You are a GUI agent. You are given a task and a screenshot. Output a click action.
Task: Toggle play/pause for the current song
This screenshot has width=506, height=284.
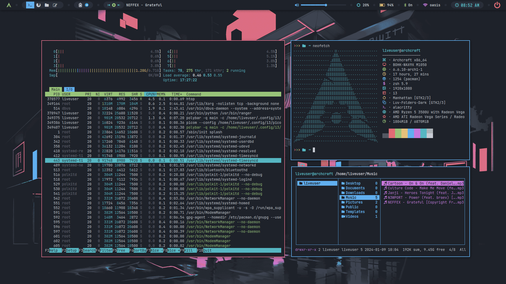[114, 5]
